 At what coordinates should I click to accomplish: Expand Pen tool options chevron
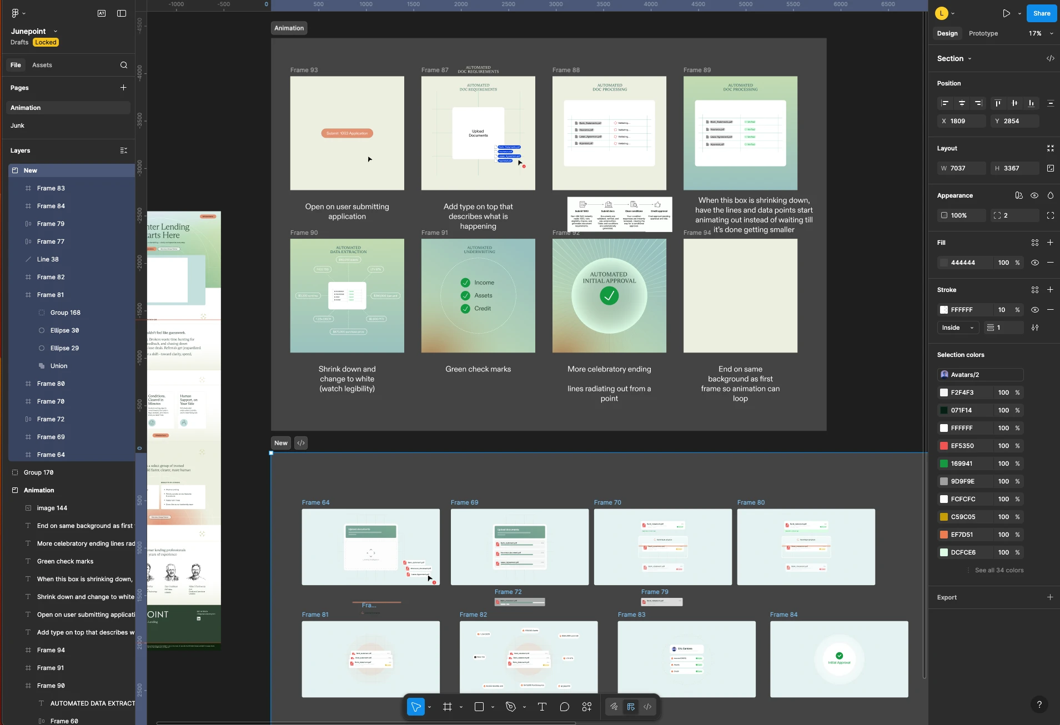click(x=525, y=707)
